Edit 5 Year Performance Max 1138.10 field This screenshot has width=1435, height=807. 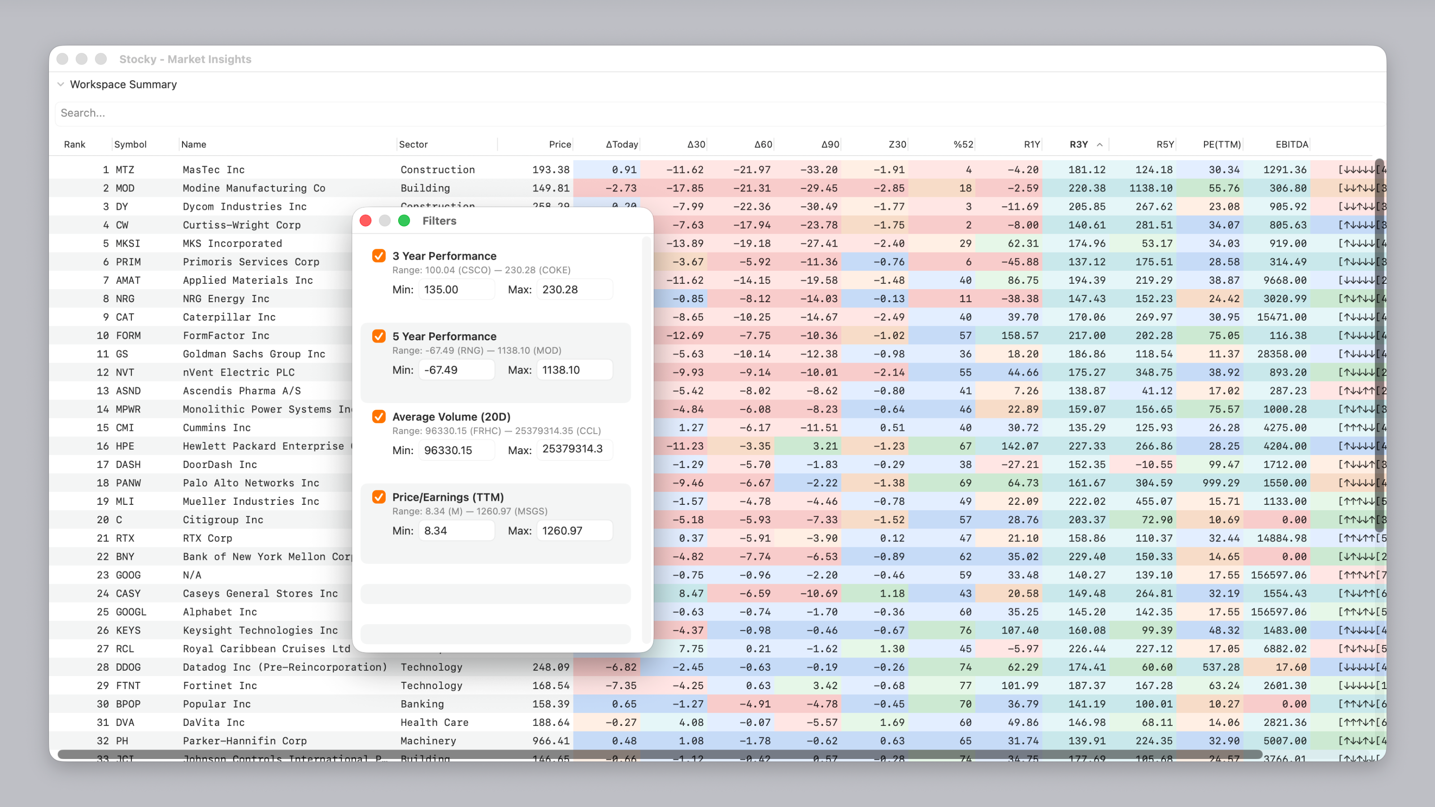point(574,370)
